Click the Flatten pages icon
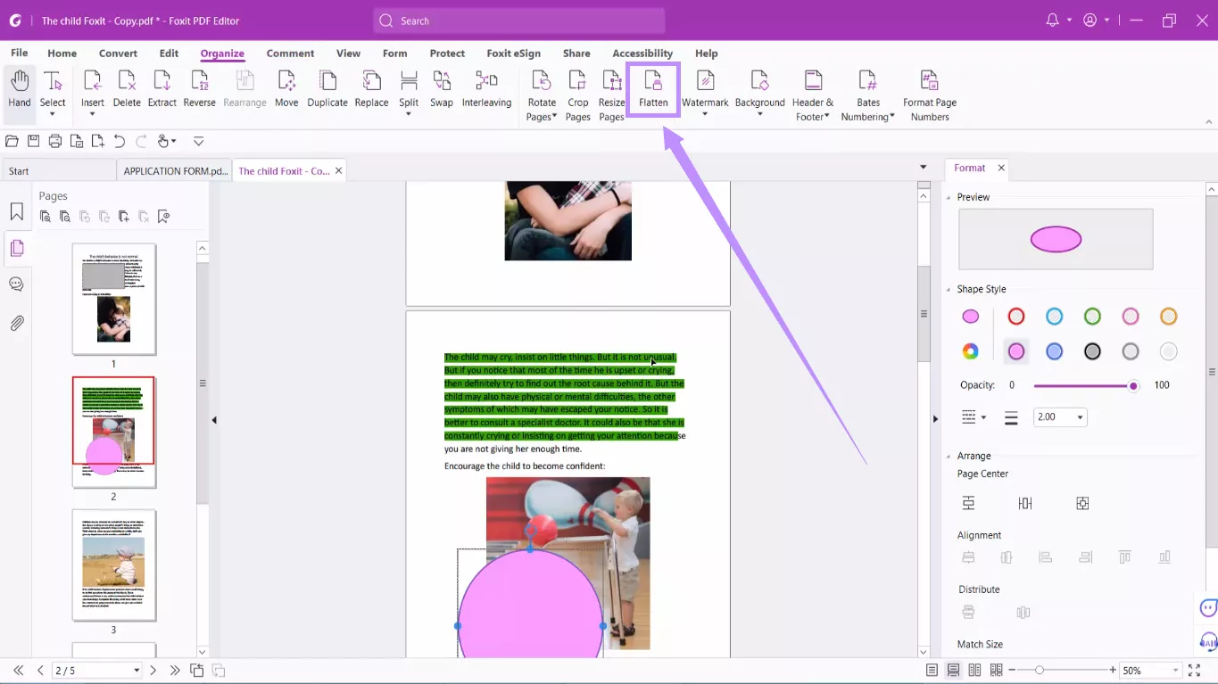This screenshot has width=1218, height=684. (x=653, y=89)
